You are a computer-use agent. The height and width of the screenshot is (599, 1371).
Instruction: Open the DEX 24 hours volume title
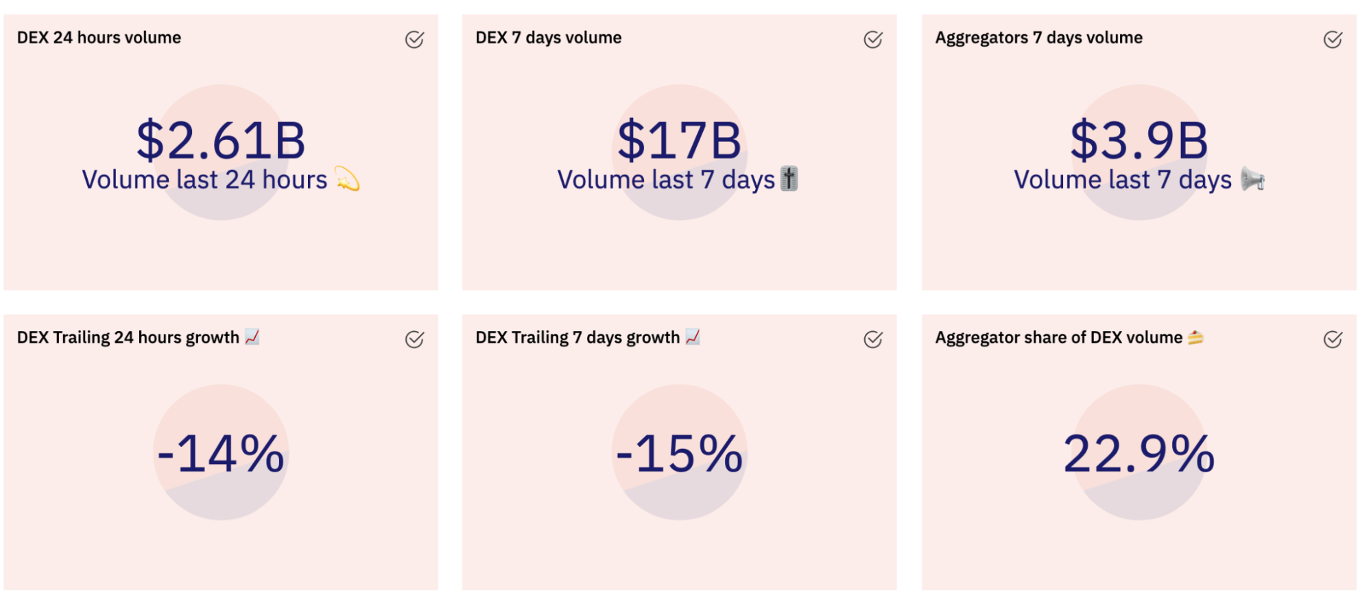pos(99,38)
